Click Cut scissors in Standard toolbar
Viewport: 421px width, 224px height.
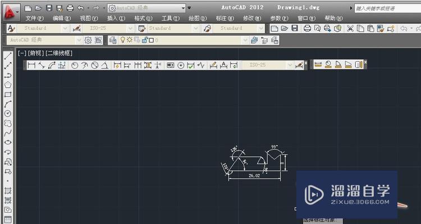click(350, 28)
